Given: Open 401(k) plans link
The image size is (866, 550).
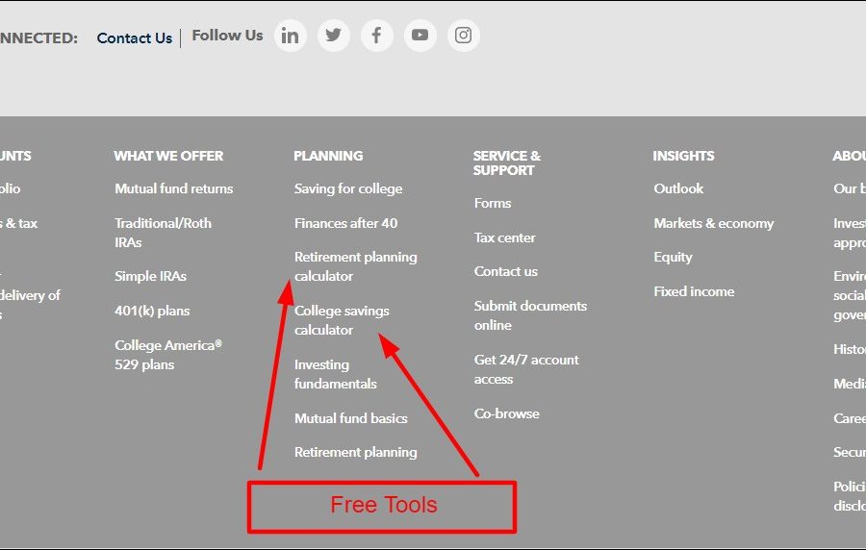Looking at the screenshot, I should [152, 311].
